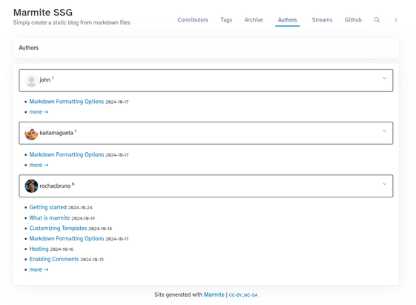Open the Tags menu item
Viewport: 416px width, 305px height.
pos(226,20)
